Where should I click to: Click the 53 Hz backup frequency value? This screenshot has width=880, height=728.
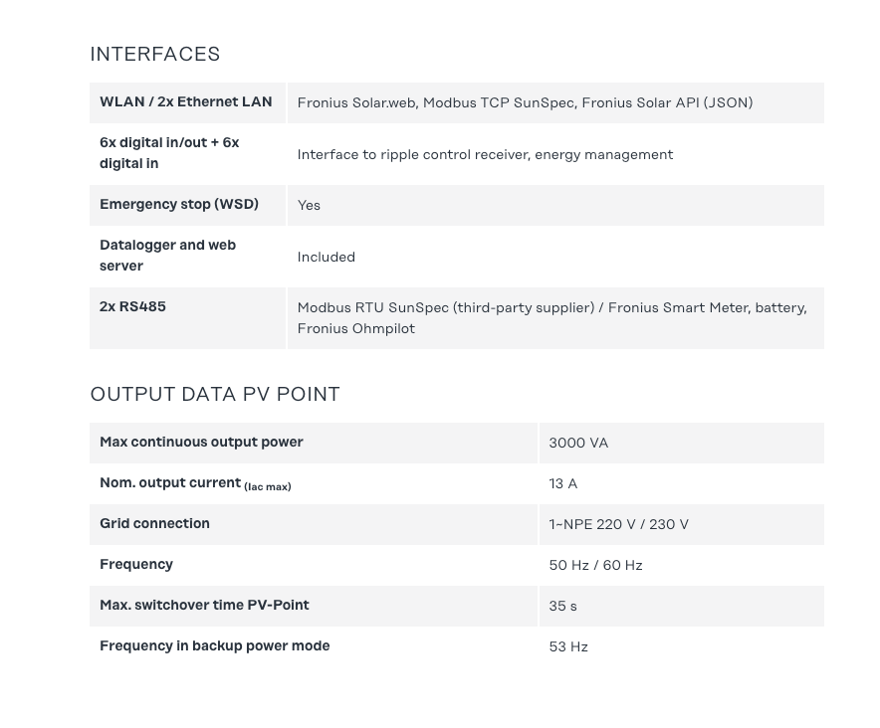point(568,647)
